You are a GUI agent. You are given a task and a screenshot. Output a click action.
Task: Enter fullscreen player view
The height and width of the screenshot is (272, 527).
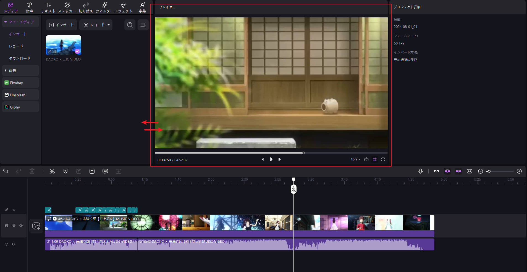[x=383, y=159]
